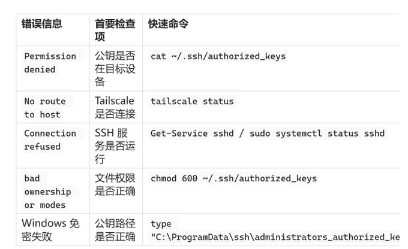Click the "快速命令" column header

(x=169, y=24)
